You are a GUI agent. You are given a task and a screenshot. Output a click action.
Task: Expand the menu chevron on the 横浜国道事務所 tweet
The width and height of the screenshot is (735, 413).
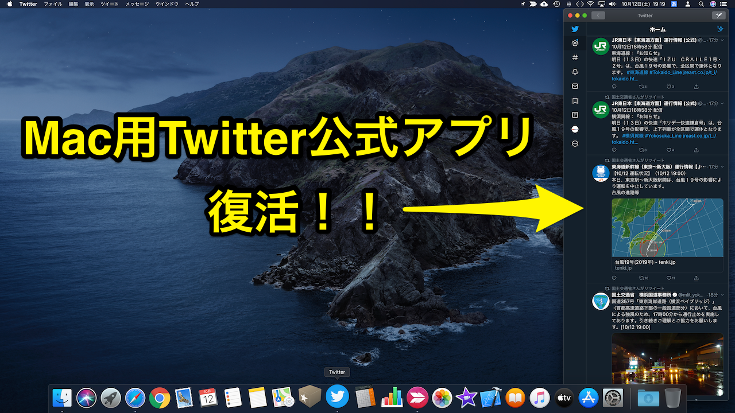pyautogui.click(x=722, y=294)
